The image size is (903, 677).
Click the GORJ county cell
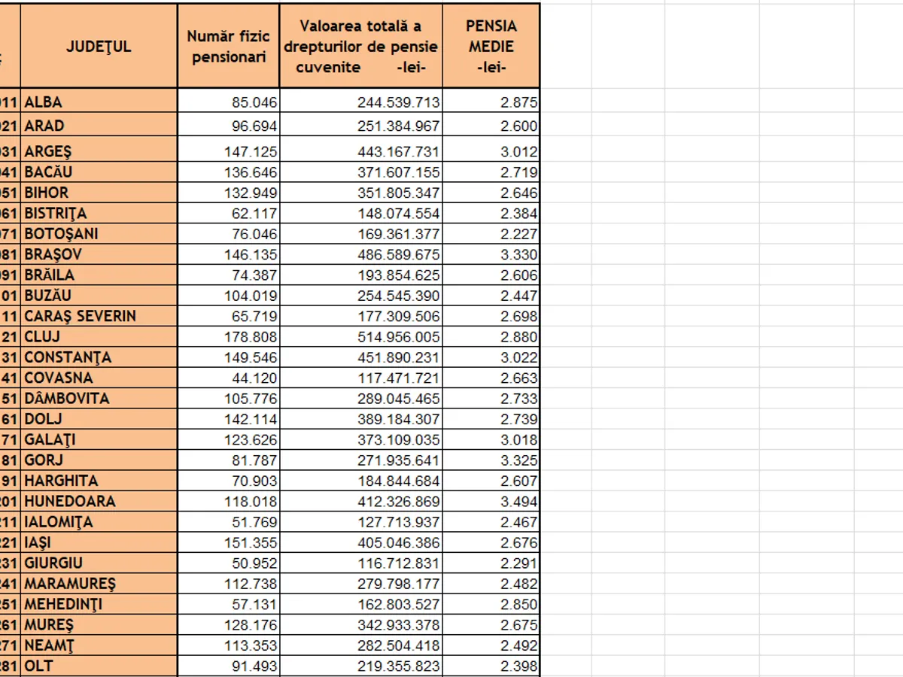99,460
